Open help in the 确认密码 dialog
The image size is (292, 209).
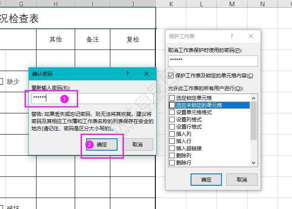[127, 74]
